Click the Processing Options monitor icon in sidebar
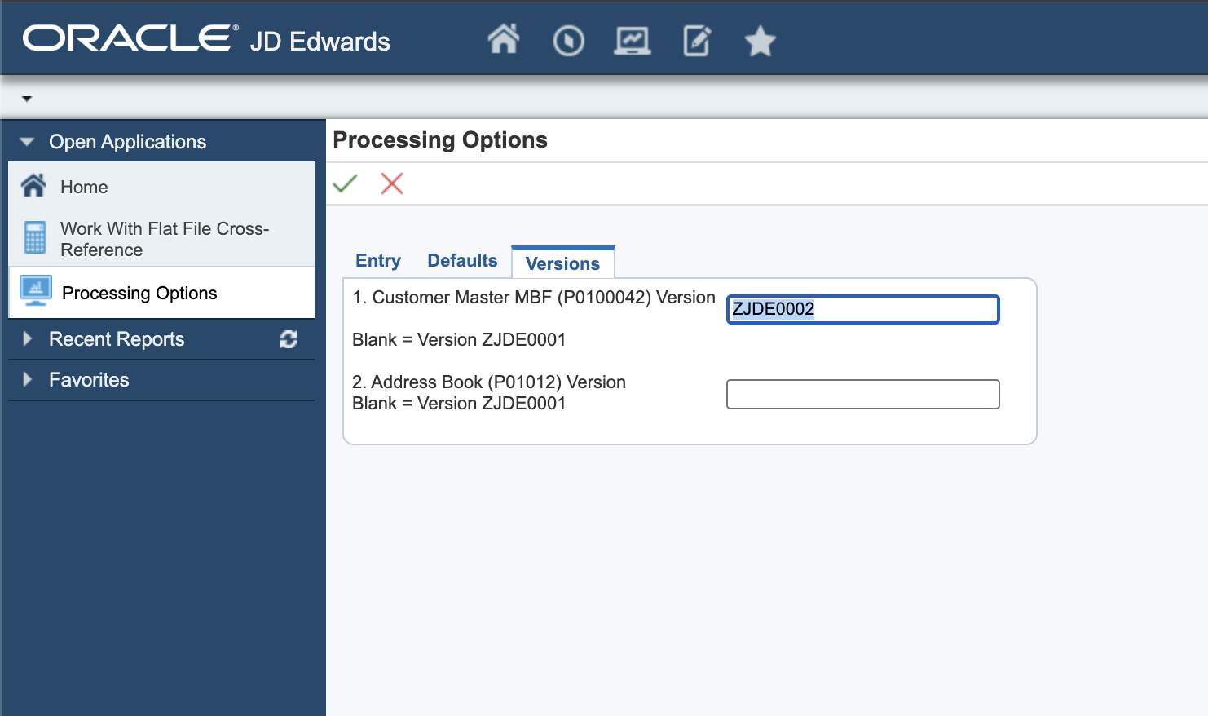 (36, 292)
